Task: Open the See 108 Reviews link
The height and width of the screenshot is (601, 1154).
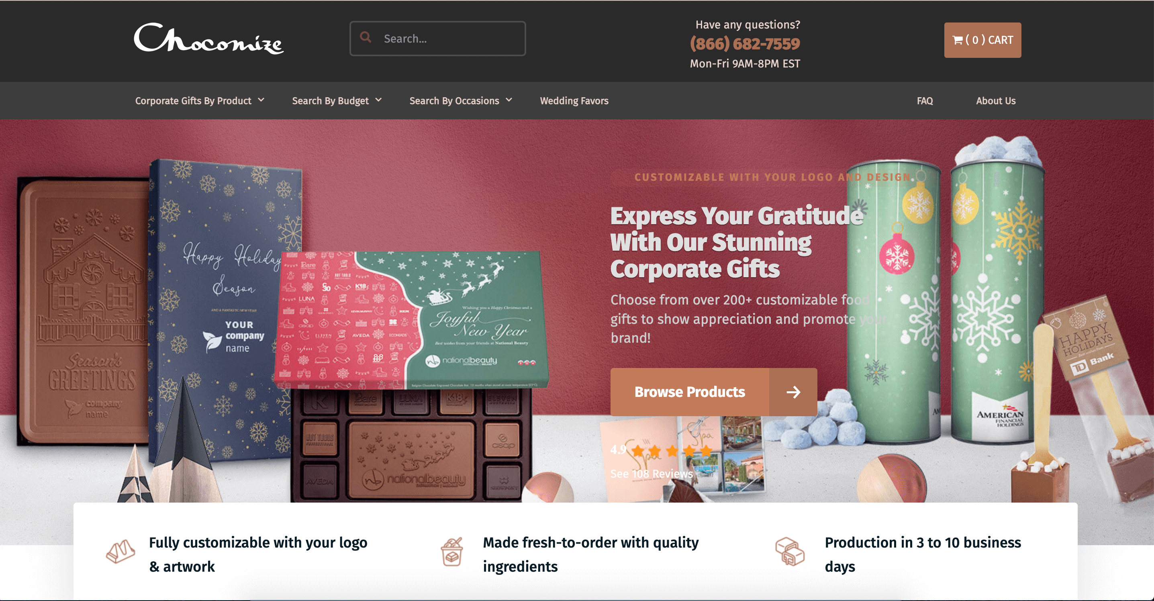Action: [x=652, y=474]
